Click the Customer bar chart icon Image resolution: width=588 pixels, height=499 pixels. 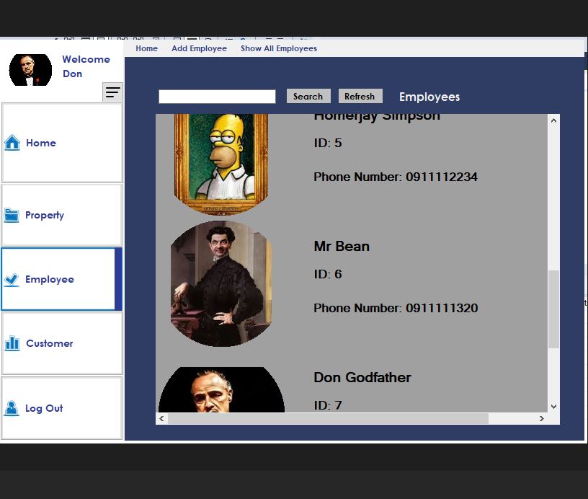pos(12,343)
